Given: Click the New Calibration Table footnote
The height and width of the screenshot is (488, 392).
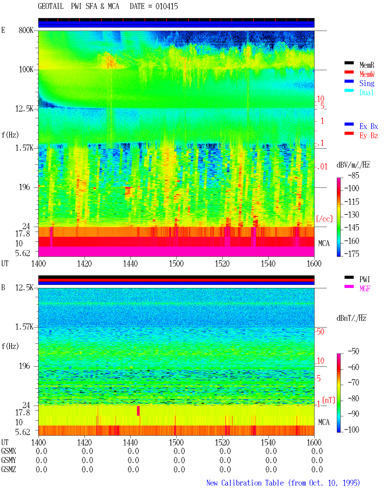Looking at the screenshot, I should pyautogui.click(x=283, y=483).
